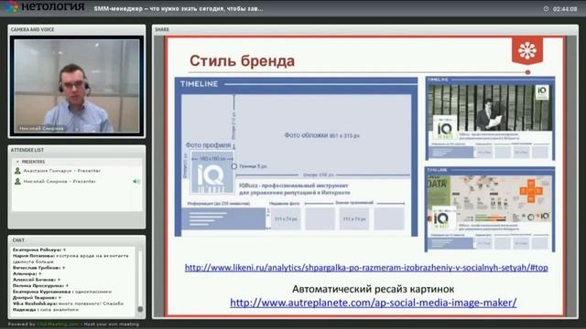Select attendee row Николай Смирнов - Presenter
The image size is (586, 329).
(x=77, y=181)
